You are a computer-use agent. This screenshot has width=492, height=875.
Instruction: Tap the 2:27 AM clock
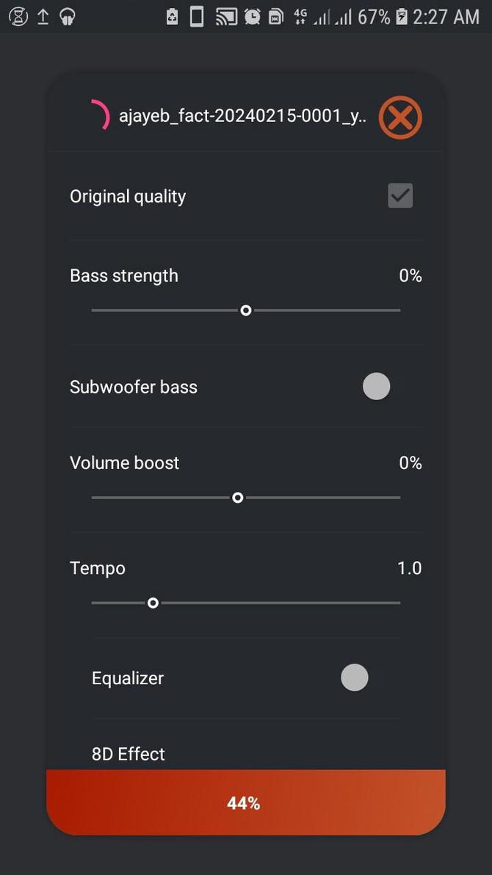446,16
